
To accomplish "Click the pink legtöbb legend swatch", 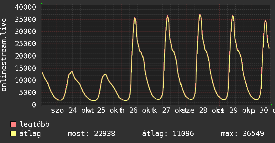I will 13,124.
